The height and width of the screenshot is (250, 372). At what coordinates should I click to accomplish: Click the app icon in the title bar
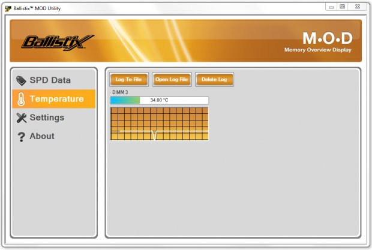pos(7,8)
